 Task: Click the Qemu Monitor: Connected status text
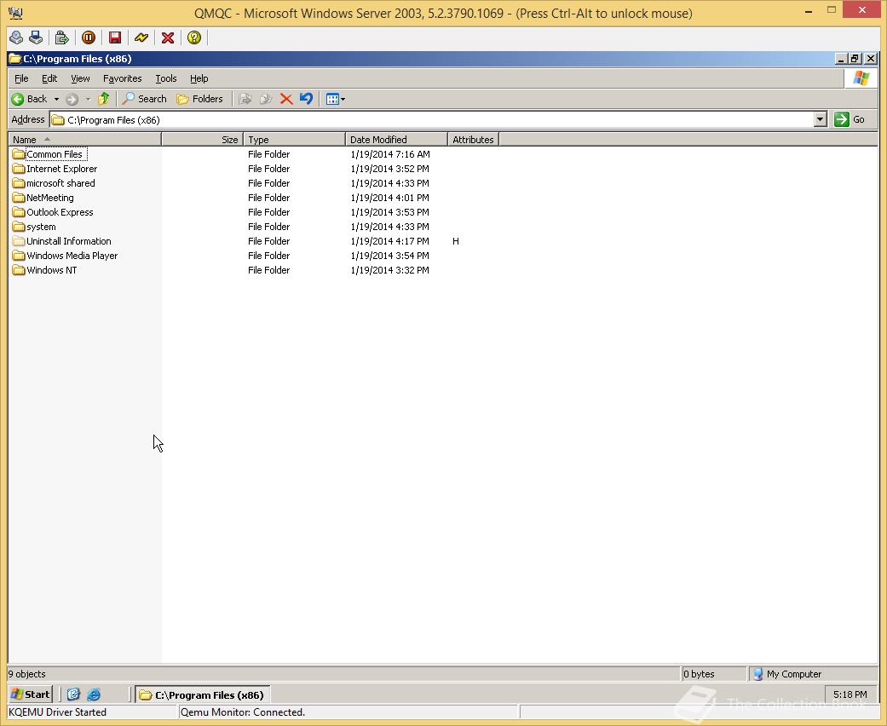[x=243, y=712]
